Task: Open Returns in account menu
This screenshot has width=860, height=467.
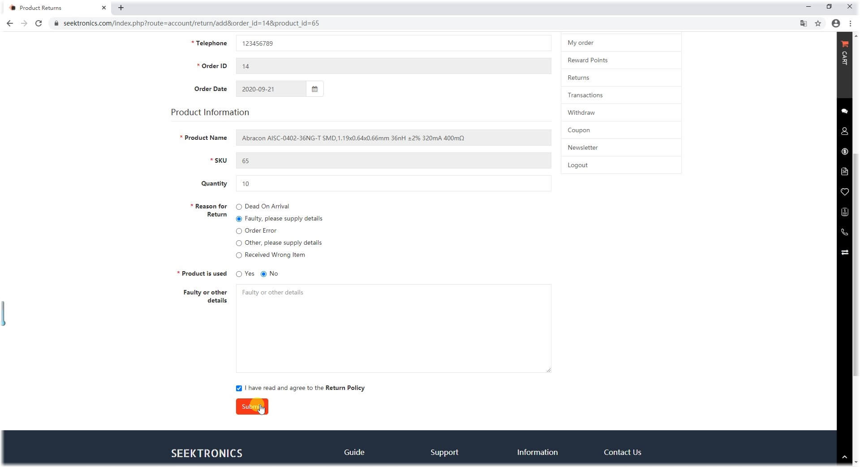Action: pos(621,78)
